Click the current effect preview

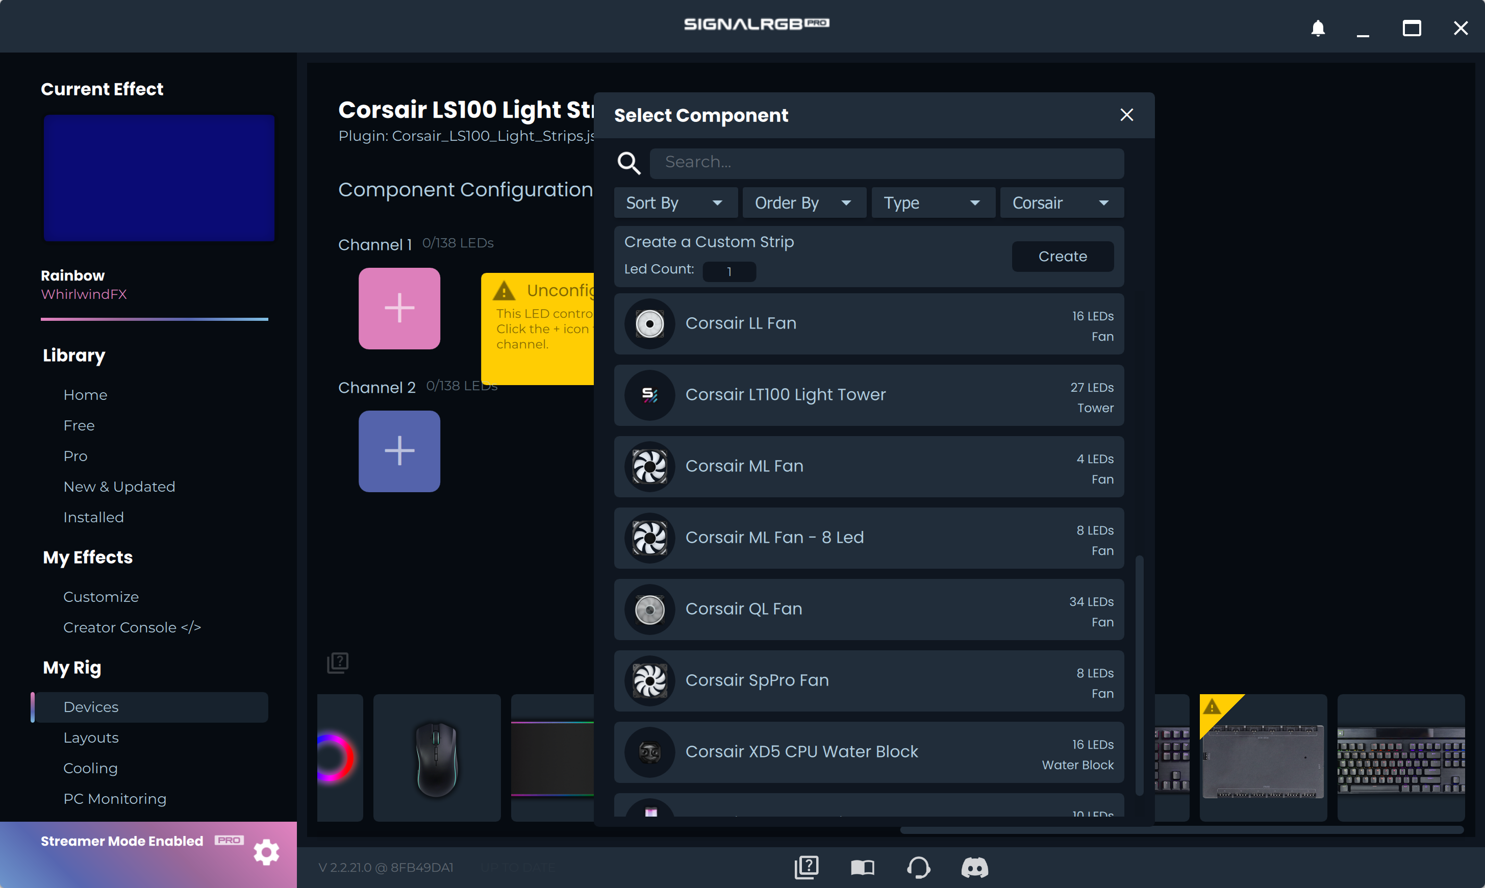click(159, 177)
